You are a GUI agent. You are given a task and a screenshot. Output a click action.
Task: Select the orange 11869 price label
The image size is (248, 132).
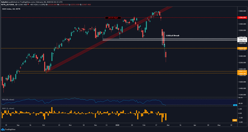[x=242, y=74]
